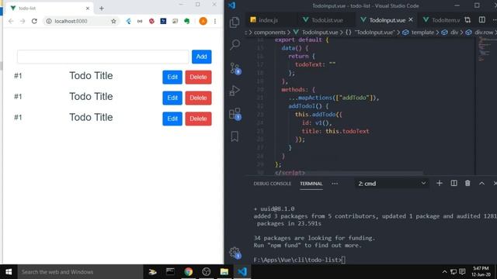This screenshot has height=279, width=497.
Task: Open Source Control view
Action: [x=235, y=68]
